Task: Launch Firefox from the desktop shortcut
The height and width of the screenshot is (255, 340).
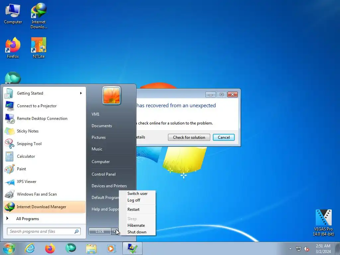Action: [13, 48]
